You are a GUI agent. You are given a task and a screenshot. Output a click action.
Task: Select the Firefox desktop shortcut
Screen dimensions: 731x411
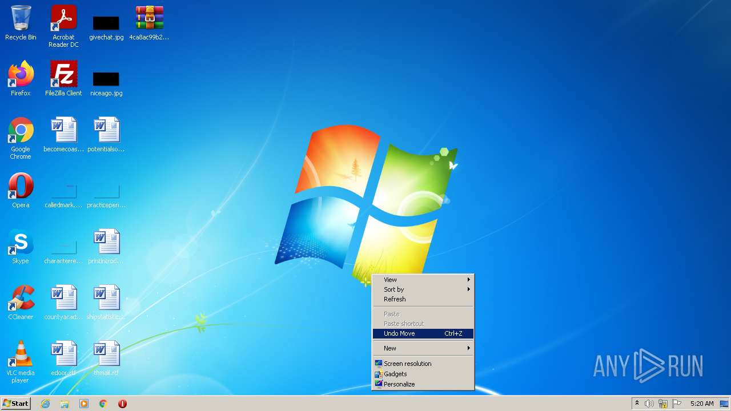pos(21,79)
